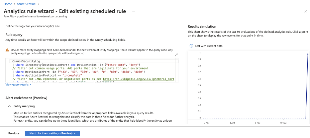
Task: Open View query results link
Action: (x=18, y=85)
